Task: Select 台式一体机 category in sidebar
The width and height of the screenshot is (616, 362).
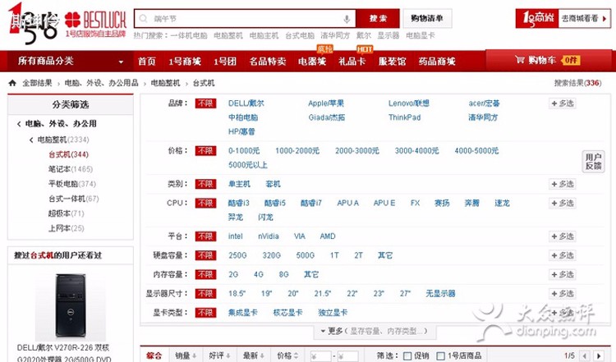Action: [x=73, y=199]
